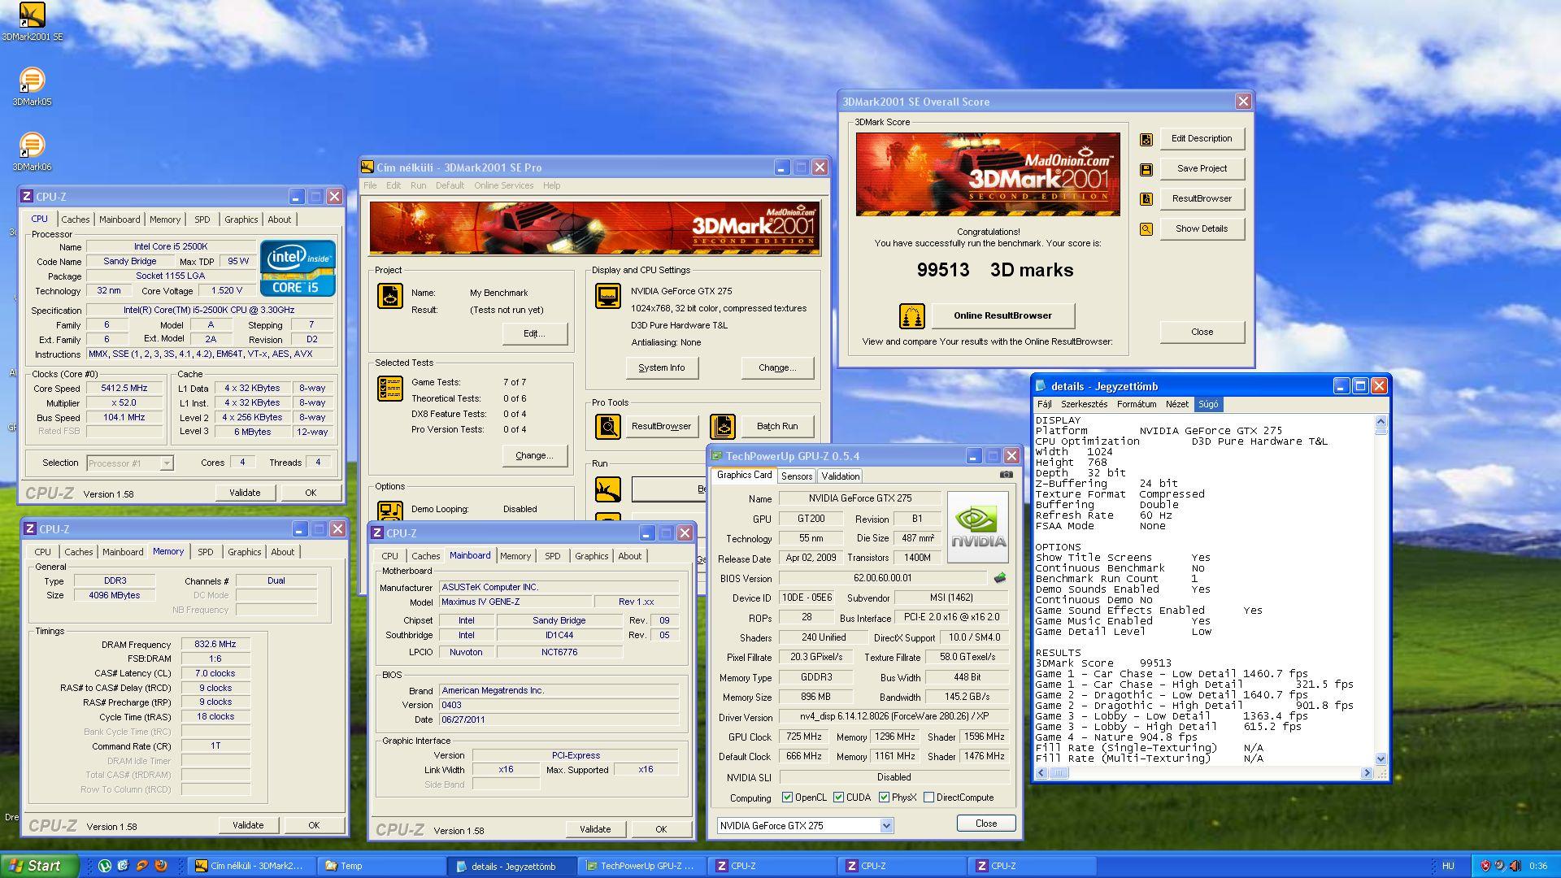
Task: Open the HU language bar indicator
Action: [1448, 866]
